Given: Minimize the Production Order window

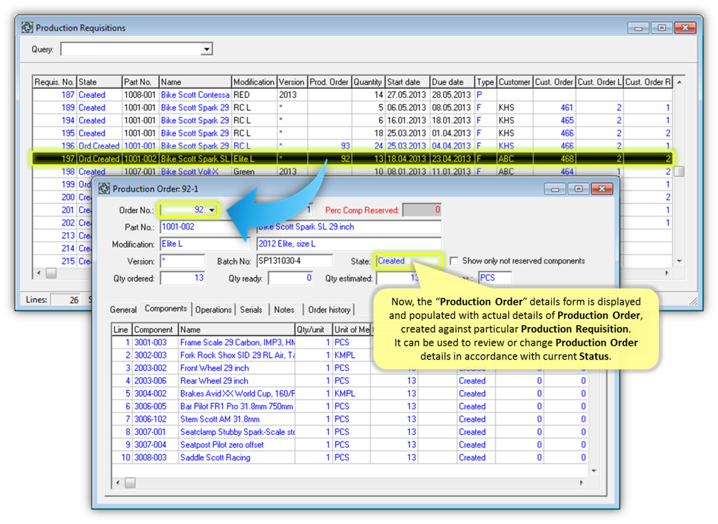Looking at the screenshot, I should click(555, 189).
